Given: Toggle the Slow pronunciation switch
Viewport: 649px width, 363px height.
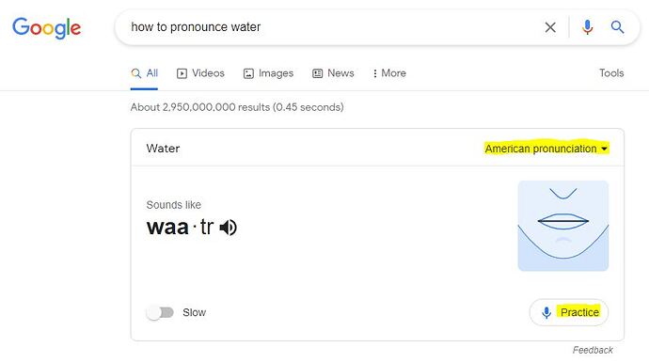Looking at the screenshot, I should 160,312.
